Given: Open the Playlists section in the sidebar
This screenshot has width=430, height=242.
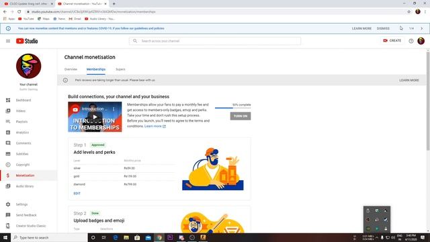Looking at the screenshot, I should (x=21, y=122).
